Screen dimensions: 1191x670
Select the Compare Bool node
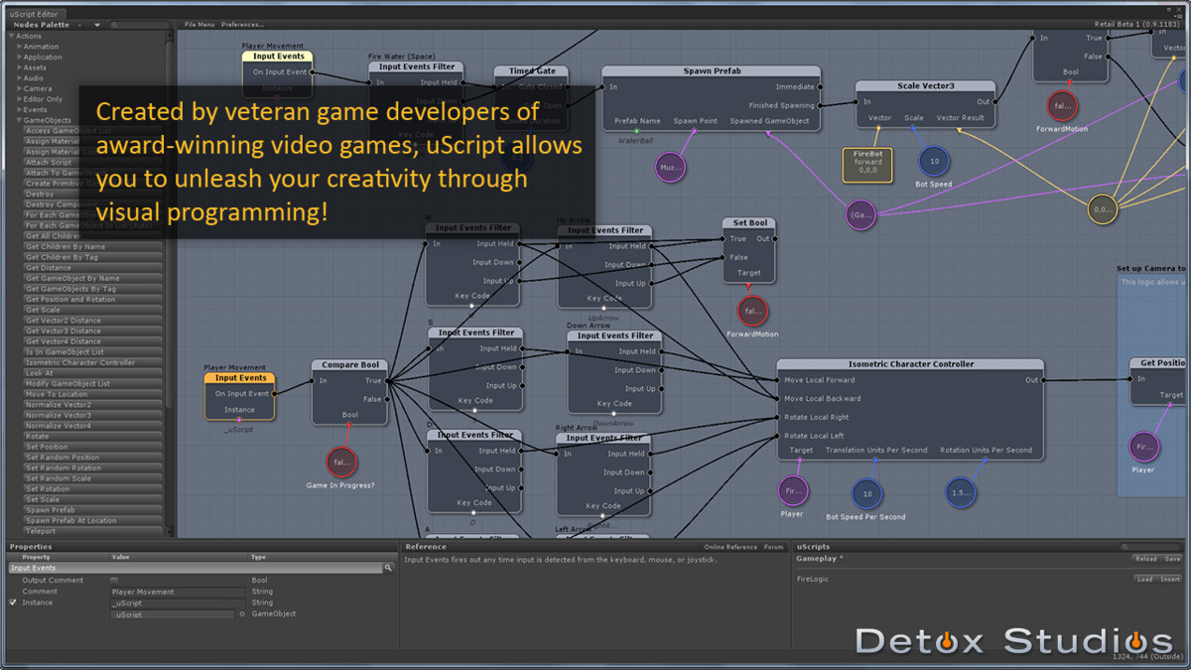(x=348, y=392)
